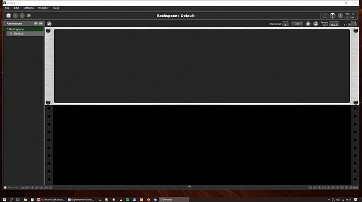Screen dimensions: 362x202
Task: Open the tuner view icon
Action: 29,16
